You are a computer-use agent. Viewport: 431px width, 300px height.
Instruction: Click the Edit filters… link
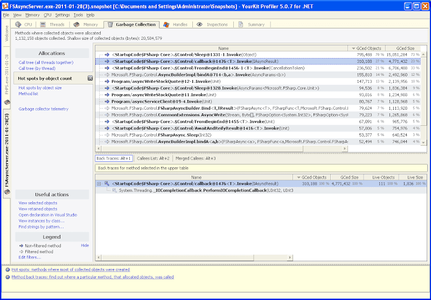click(x=30, y=258)
